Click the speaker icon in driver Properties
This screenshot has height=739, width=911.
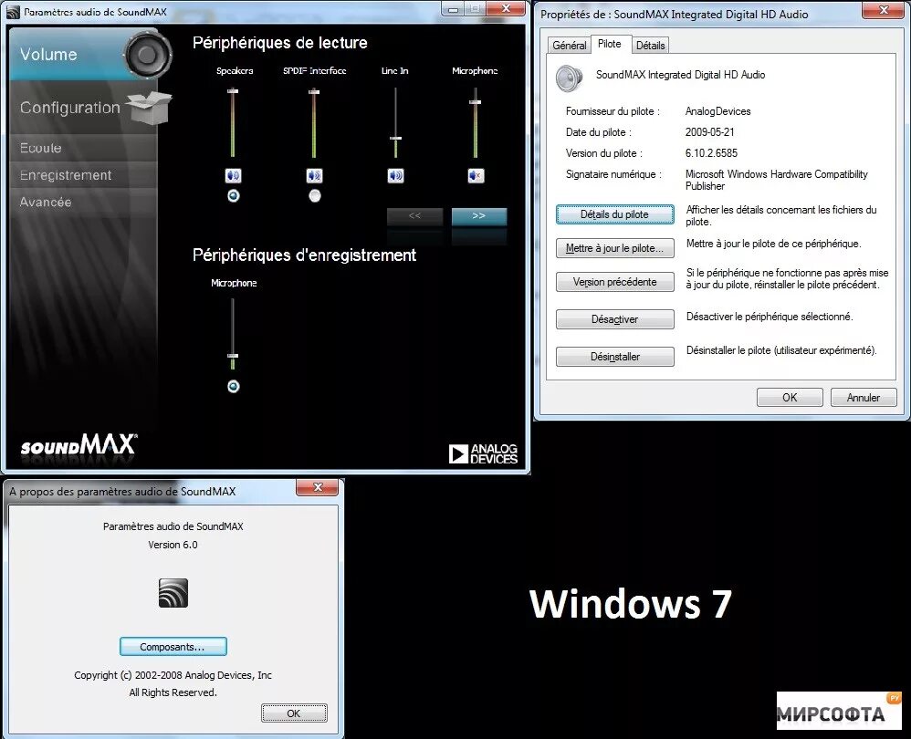569,78
